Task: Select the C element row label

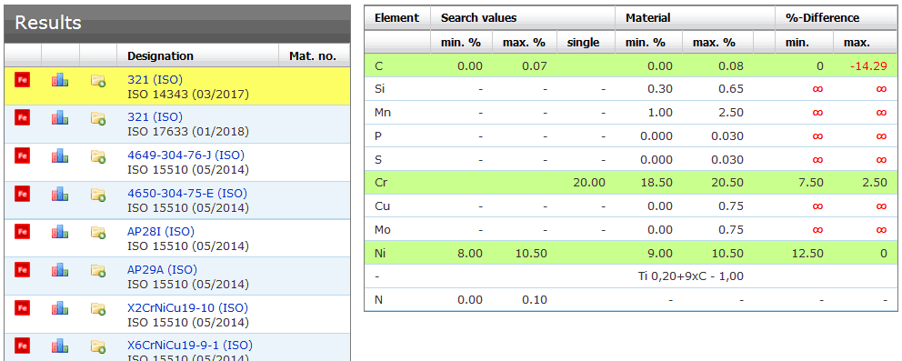Action: (378, 66)
